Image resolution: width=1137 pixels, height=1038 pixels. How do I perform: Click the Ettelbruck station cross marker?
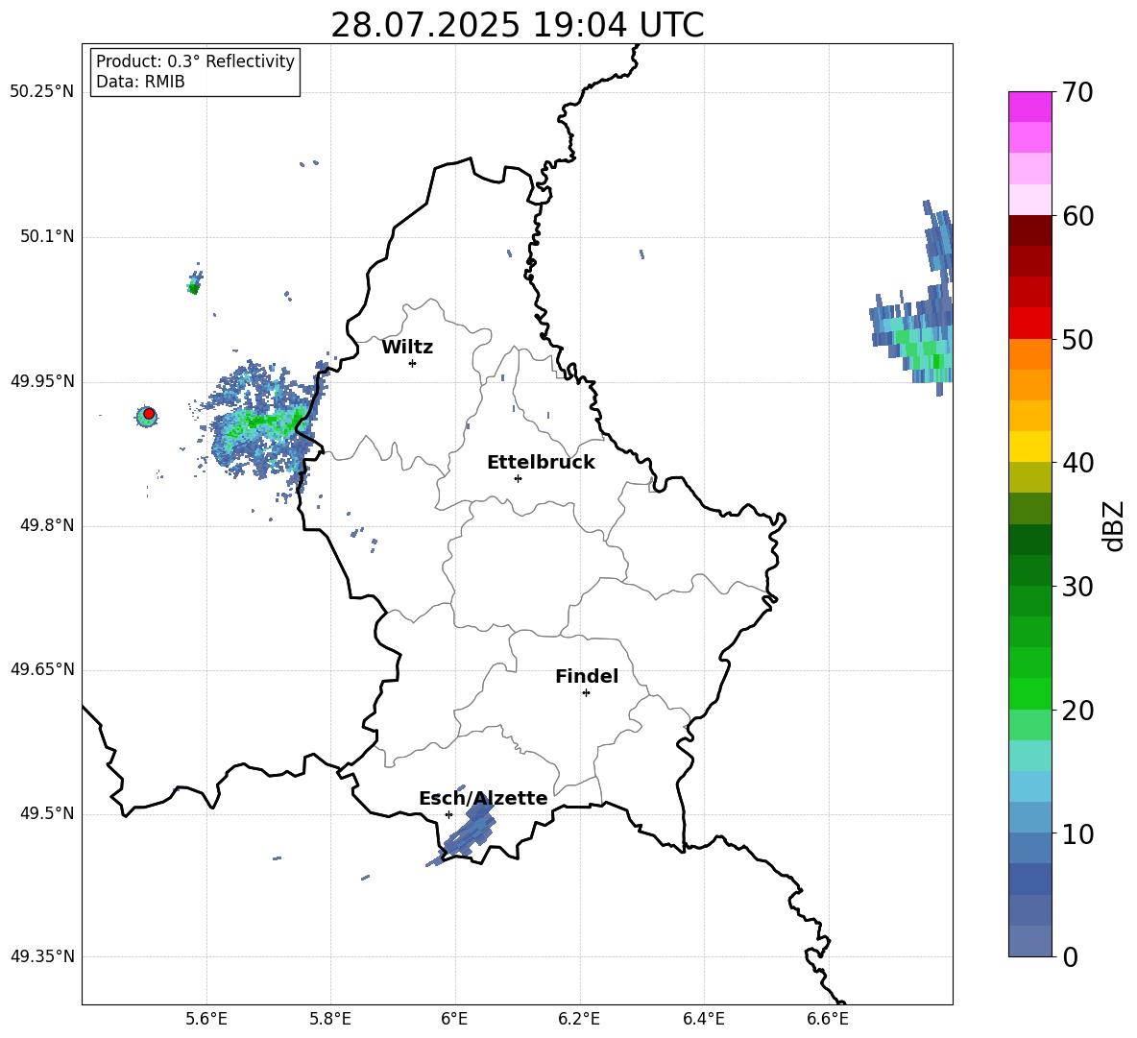point(518,478)
